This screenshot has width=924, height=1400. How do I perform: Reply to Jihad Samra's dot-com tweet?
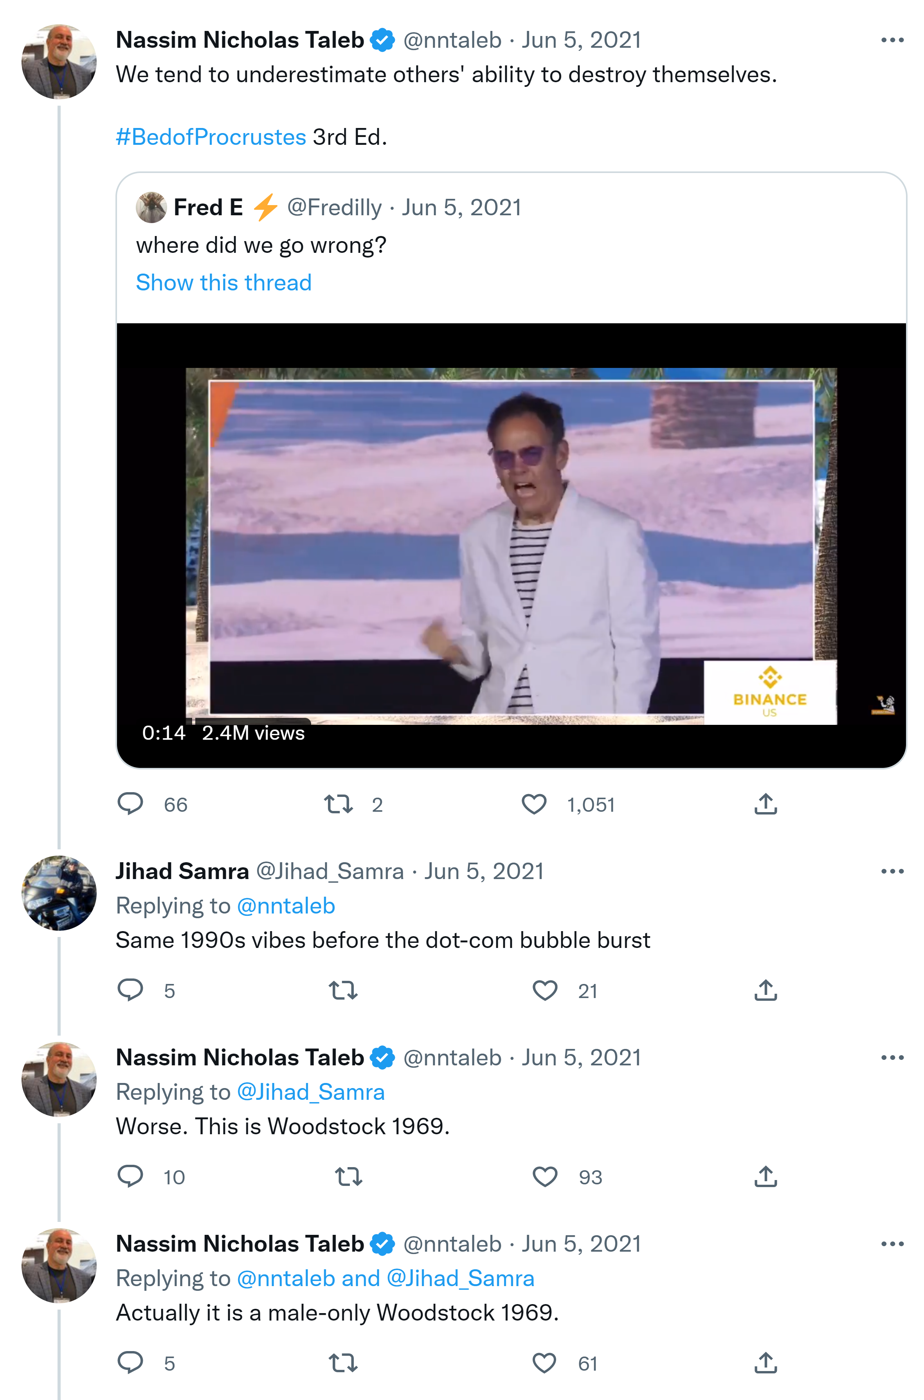pos(130,990)
